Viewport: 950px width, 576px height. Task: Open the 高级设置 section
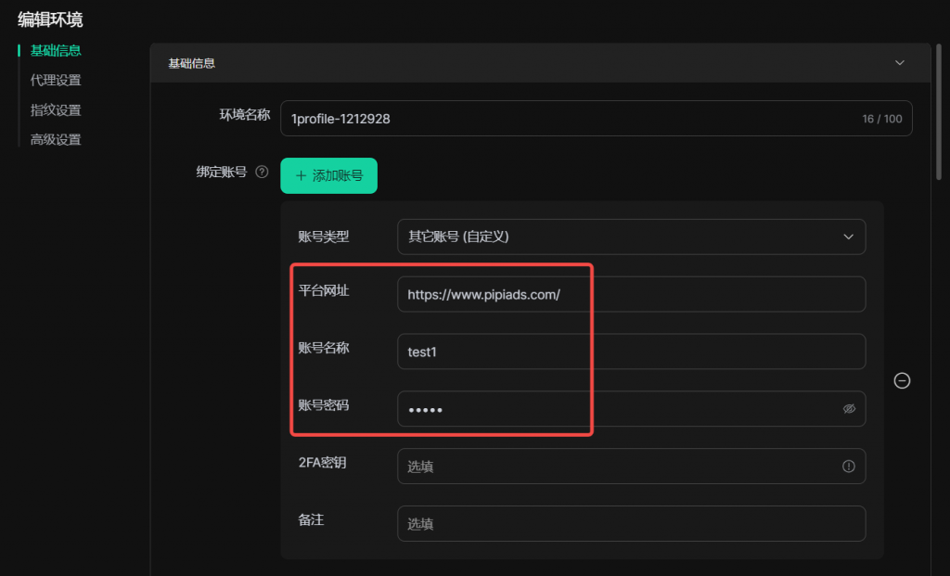(56, 140)
